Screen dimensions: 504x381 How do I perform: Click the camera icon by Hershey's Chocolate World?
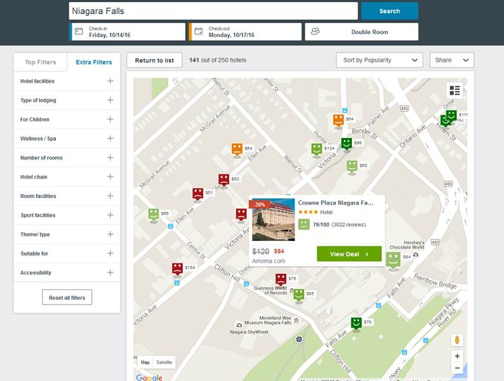416,254
